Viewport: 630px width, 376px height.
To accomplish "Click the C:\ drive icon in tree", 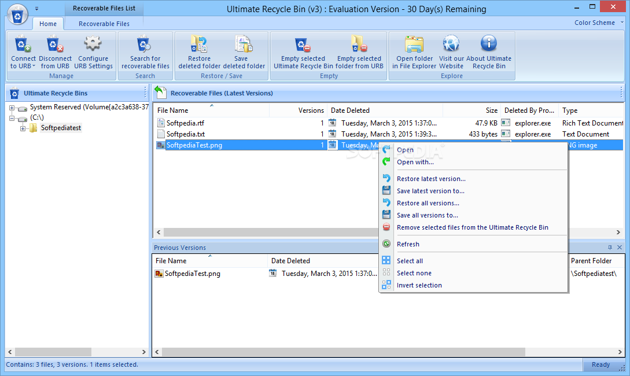I will pyautogui.click(x=23, y=118).
